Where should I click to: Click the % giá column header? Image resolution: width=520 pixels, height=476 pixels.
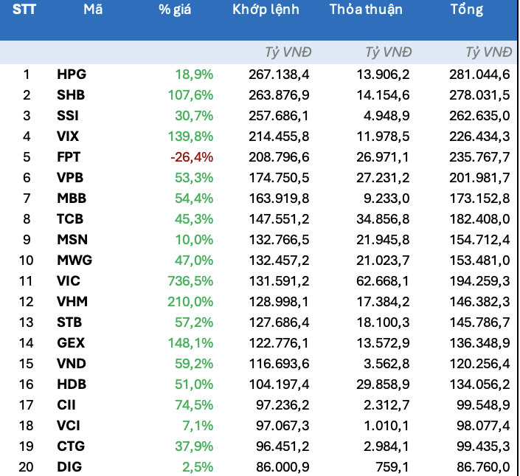(x=175, y=10)
